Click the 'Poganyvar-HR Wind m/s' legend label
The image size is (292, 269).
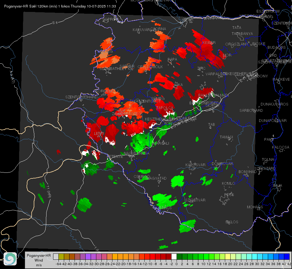[38, 260]
